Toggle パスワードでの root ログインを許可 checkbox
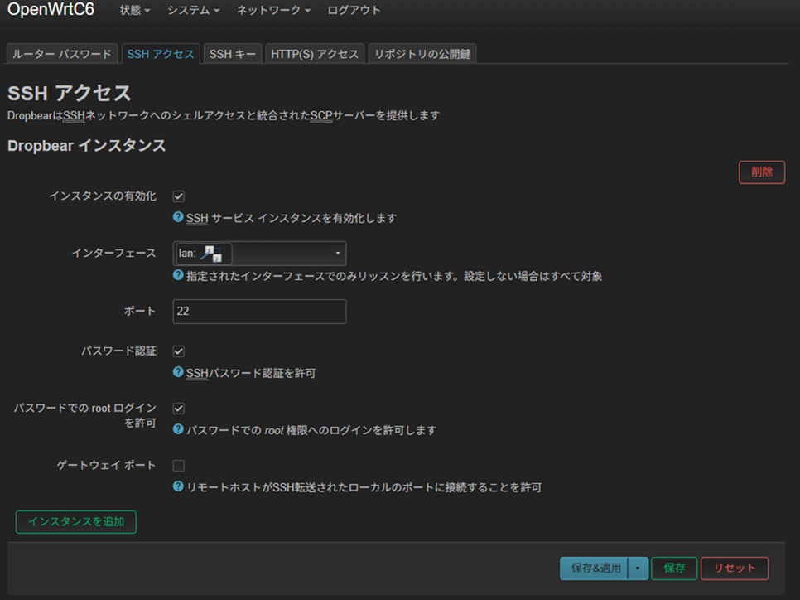800x600 pixels. 179,409
